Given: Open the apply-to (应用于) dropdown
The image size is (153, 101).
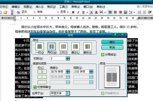Looking at the screenshot, I should pyautogui.click(x=68, y=93).
